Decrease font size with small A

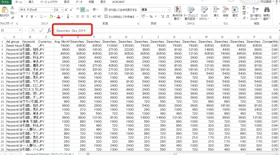[x=71, y=9]
